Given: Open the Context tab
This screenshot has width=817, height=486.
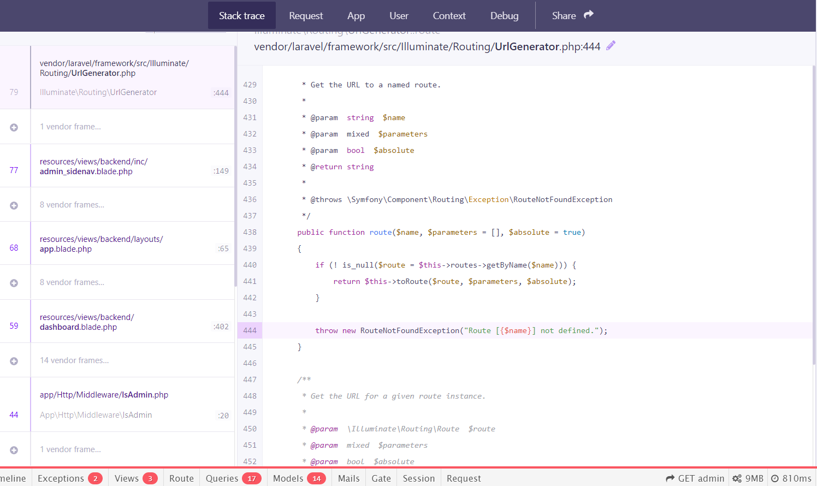Looking at the screenshot, I should pos(449,16).
